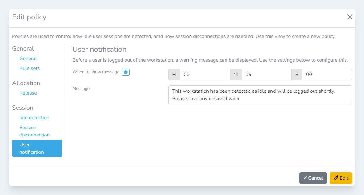Image resolution: width=364 pixels, height=195 pixels.
Task: Click the info icon beside When to show message
Action: pos(126,72)
